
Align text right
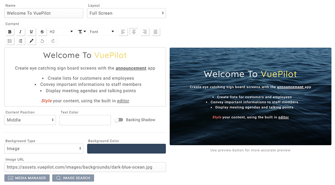[x=145, y=32]
